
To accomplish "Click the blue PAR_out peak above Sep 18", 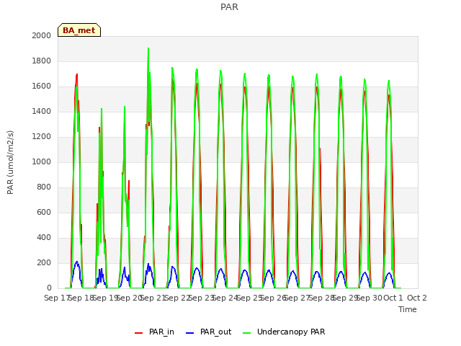I will click(77, 262).
